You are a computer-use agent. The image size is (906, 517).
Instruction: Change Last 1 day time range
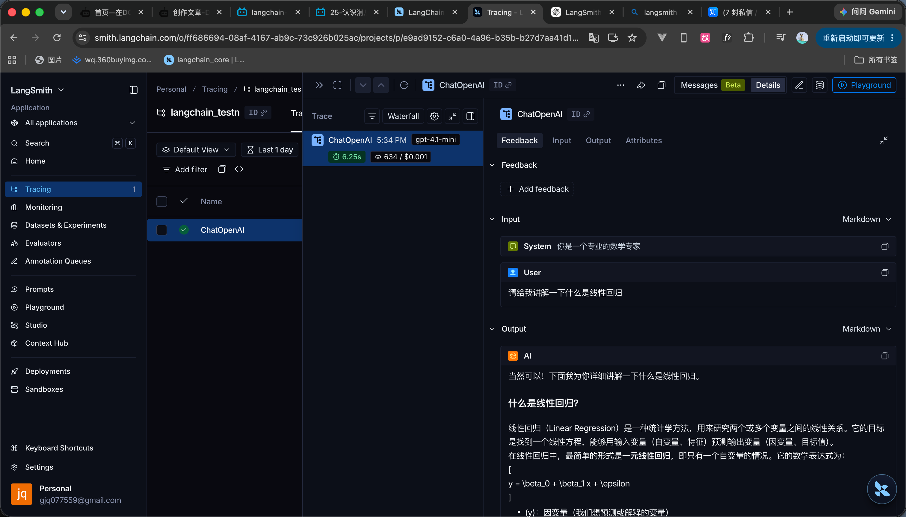[x=270, y=150]
